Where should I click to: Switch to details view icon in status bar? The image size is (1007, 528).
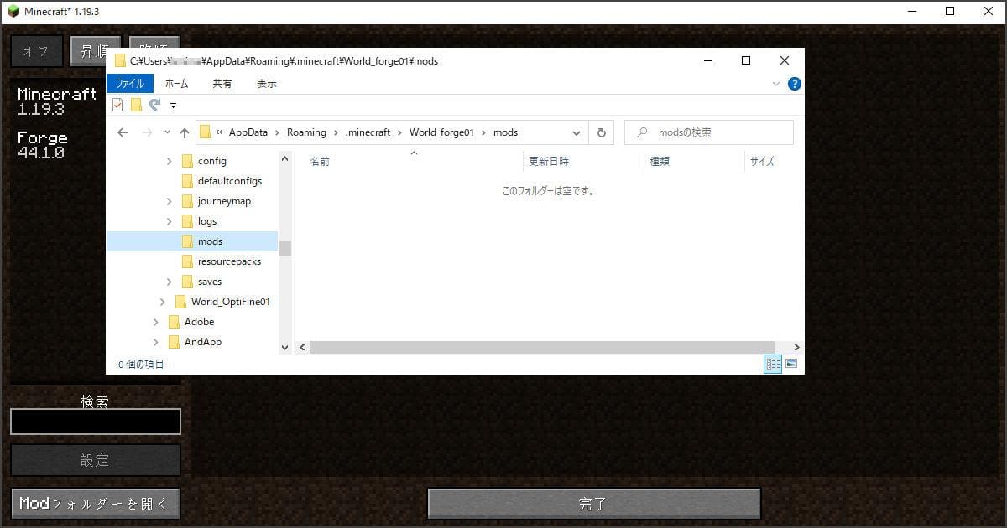pos(773,364)
